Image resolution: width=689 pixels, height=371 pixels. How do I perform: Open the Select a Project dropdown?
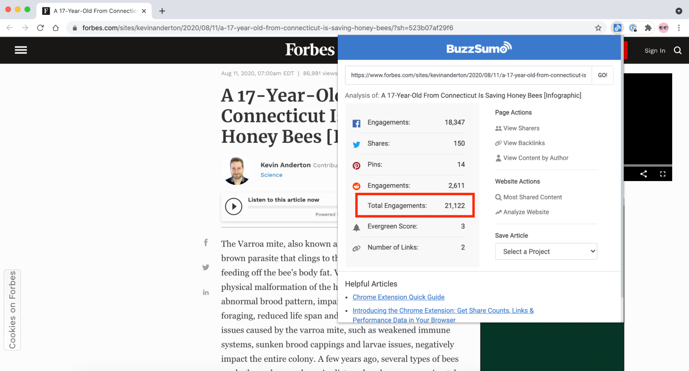tap(546, 251)
